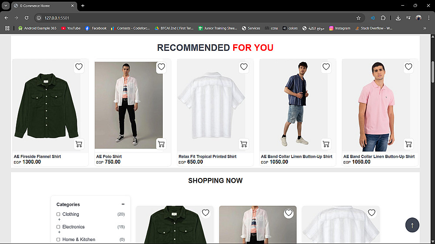
Task: Collapse the Categories filter panel
Action: [x=123, y=204]
